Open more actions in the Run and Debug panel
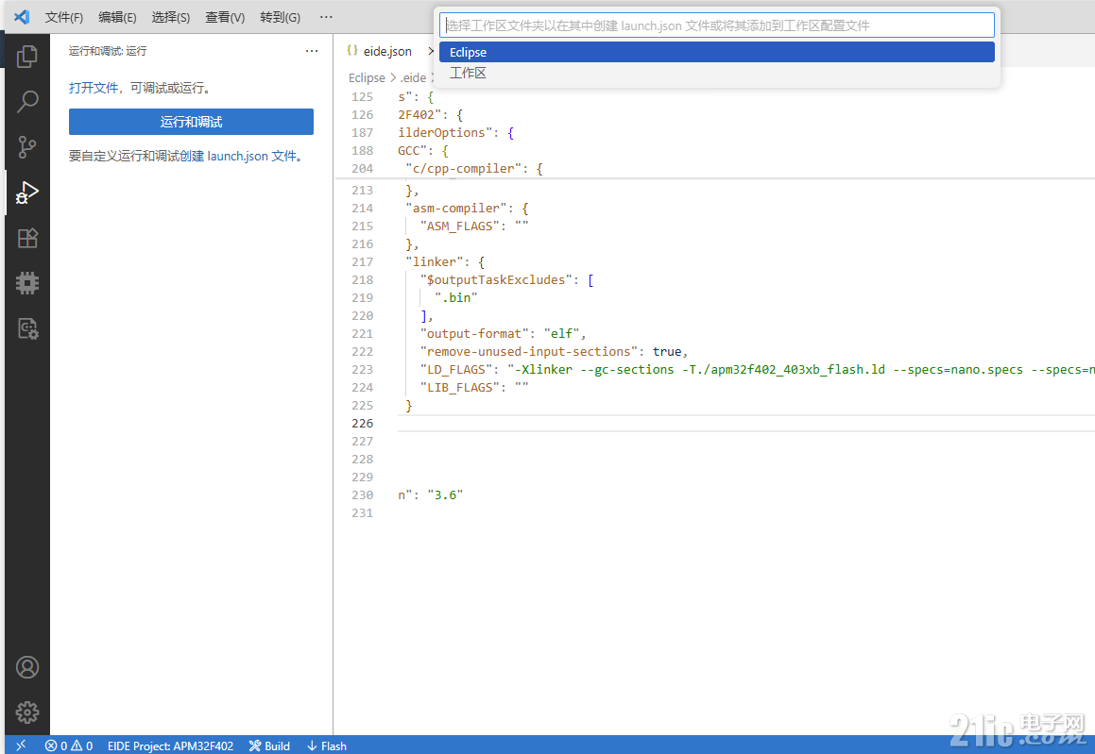Image resolution: width=1095 pixels, height=754 pixels. click(312, 51)
